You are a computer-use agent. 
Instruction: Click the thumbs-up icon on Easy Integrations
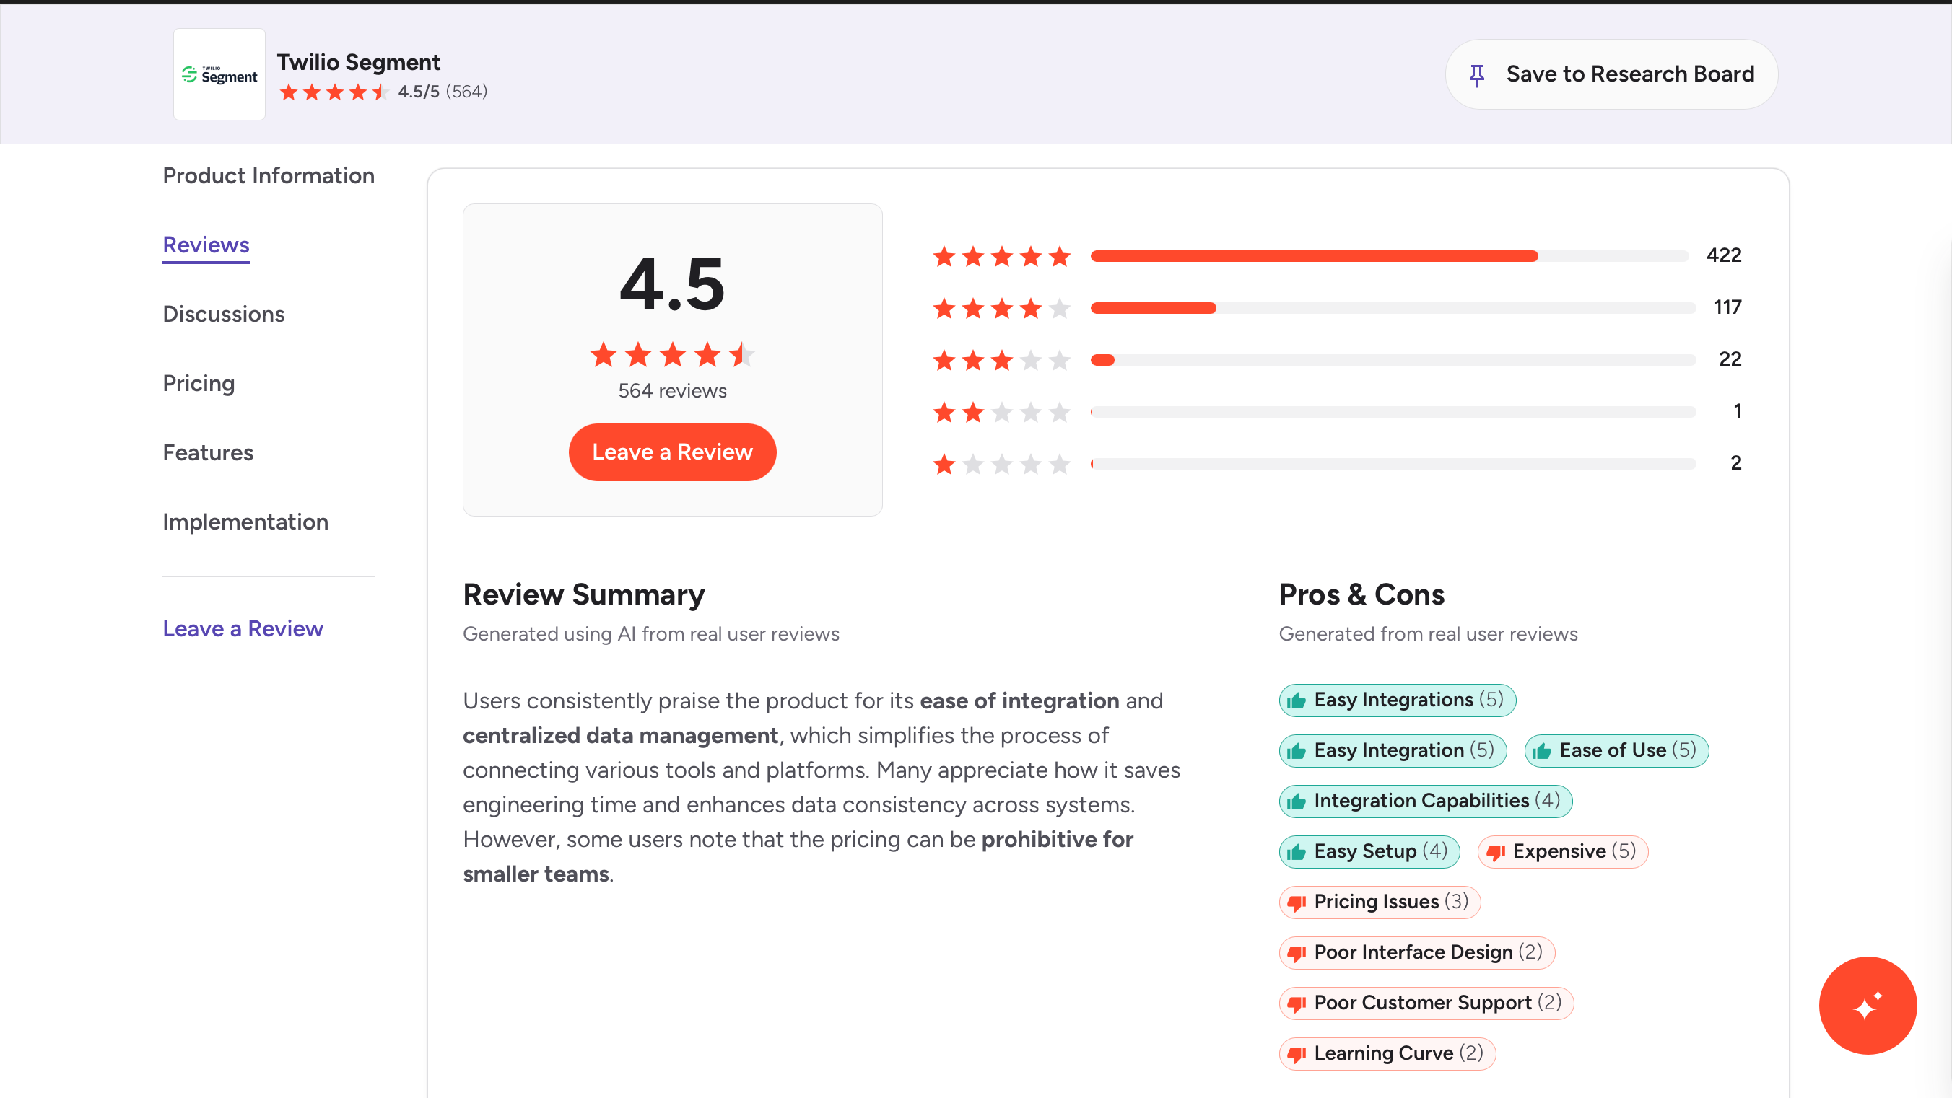pyautogui.click(x=1297, y=700)
